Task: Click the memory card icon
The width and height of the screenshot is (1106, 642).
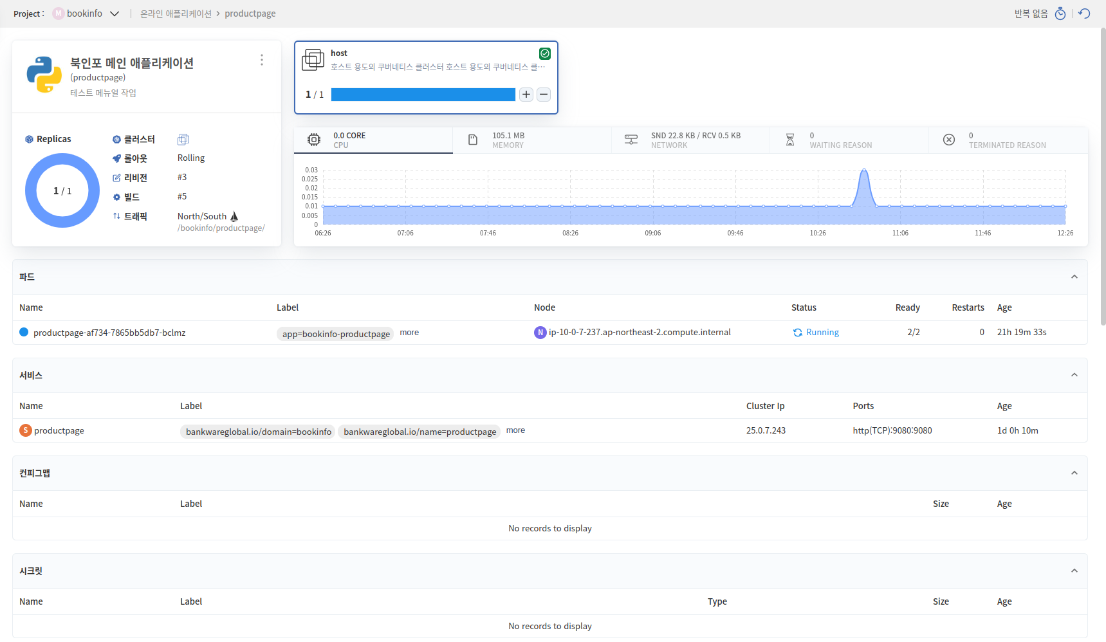Action: [473, 140]
